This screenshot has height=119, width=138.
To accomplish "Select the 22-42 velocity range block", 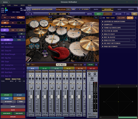I will click(x=44, y=69).
